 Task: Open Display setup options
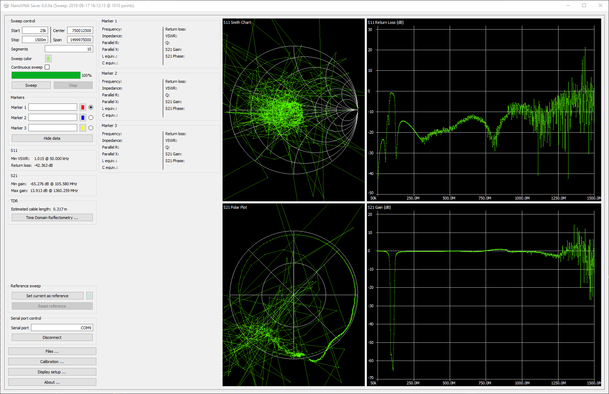click(x=52, y=372)
